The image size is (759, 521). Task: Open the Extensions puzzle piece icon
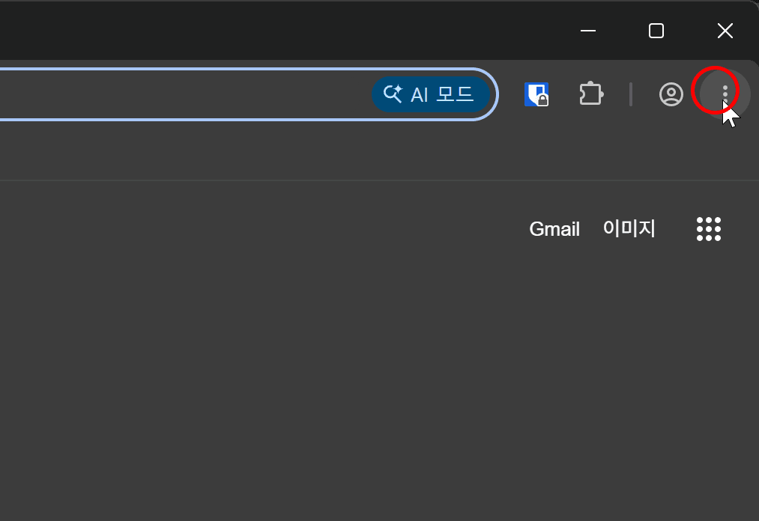[x=591, y=94]
